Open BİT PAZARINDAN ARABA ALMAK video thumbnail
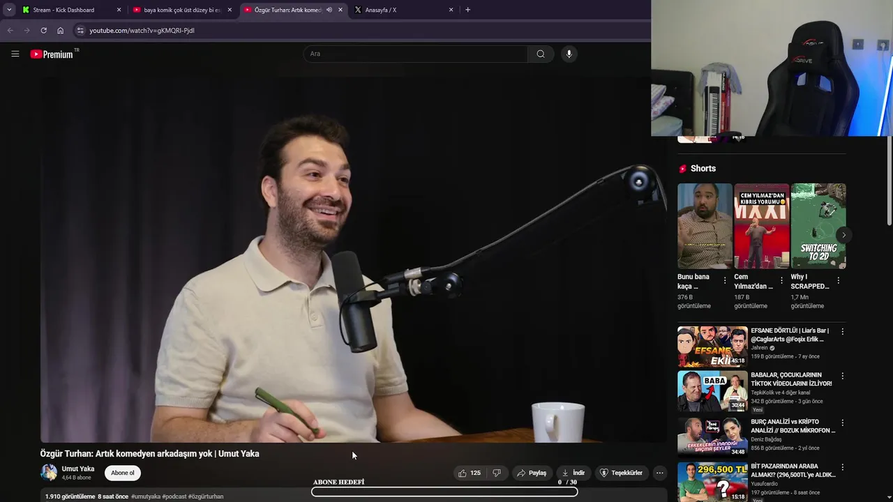893x502 pixels. (712, 482)
